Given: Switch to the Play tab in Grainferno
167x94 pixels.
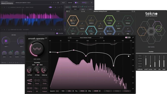Looking at the screenshot, I should (63, 3).
